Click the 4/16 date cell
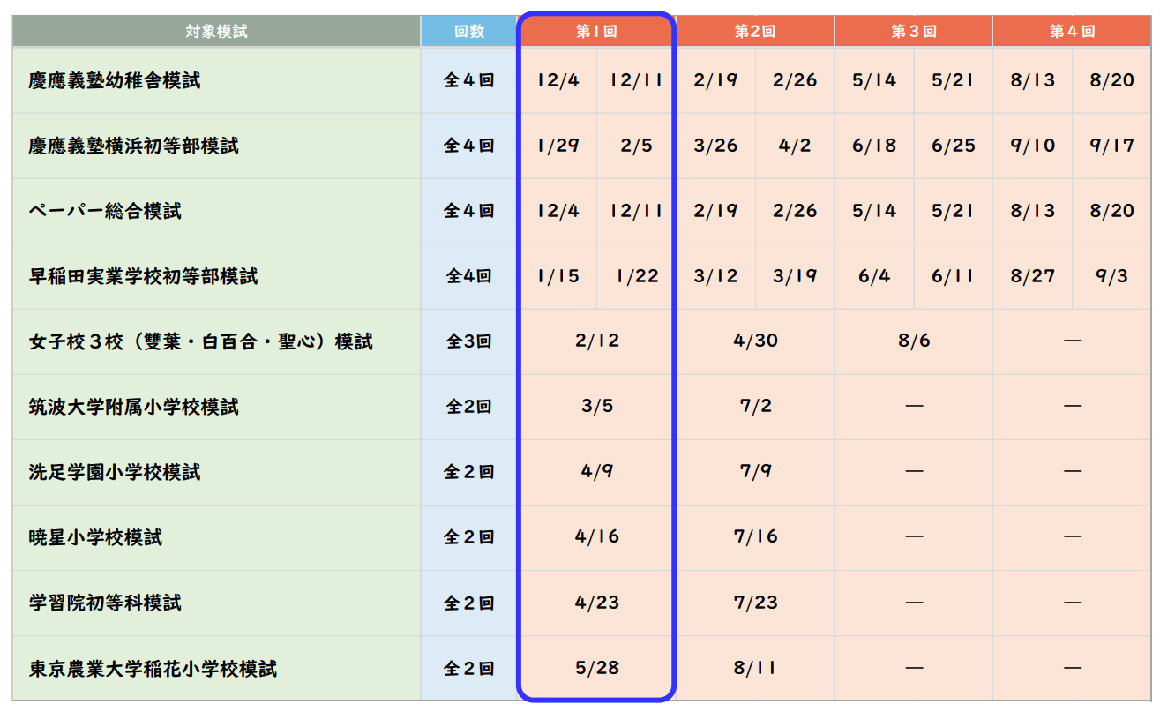This screenshot has height=712, width=1160. tap(597, 537)
